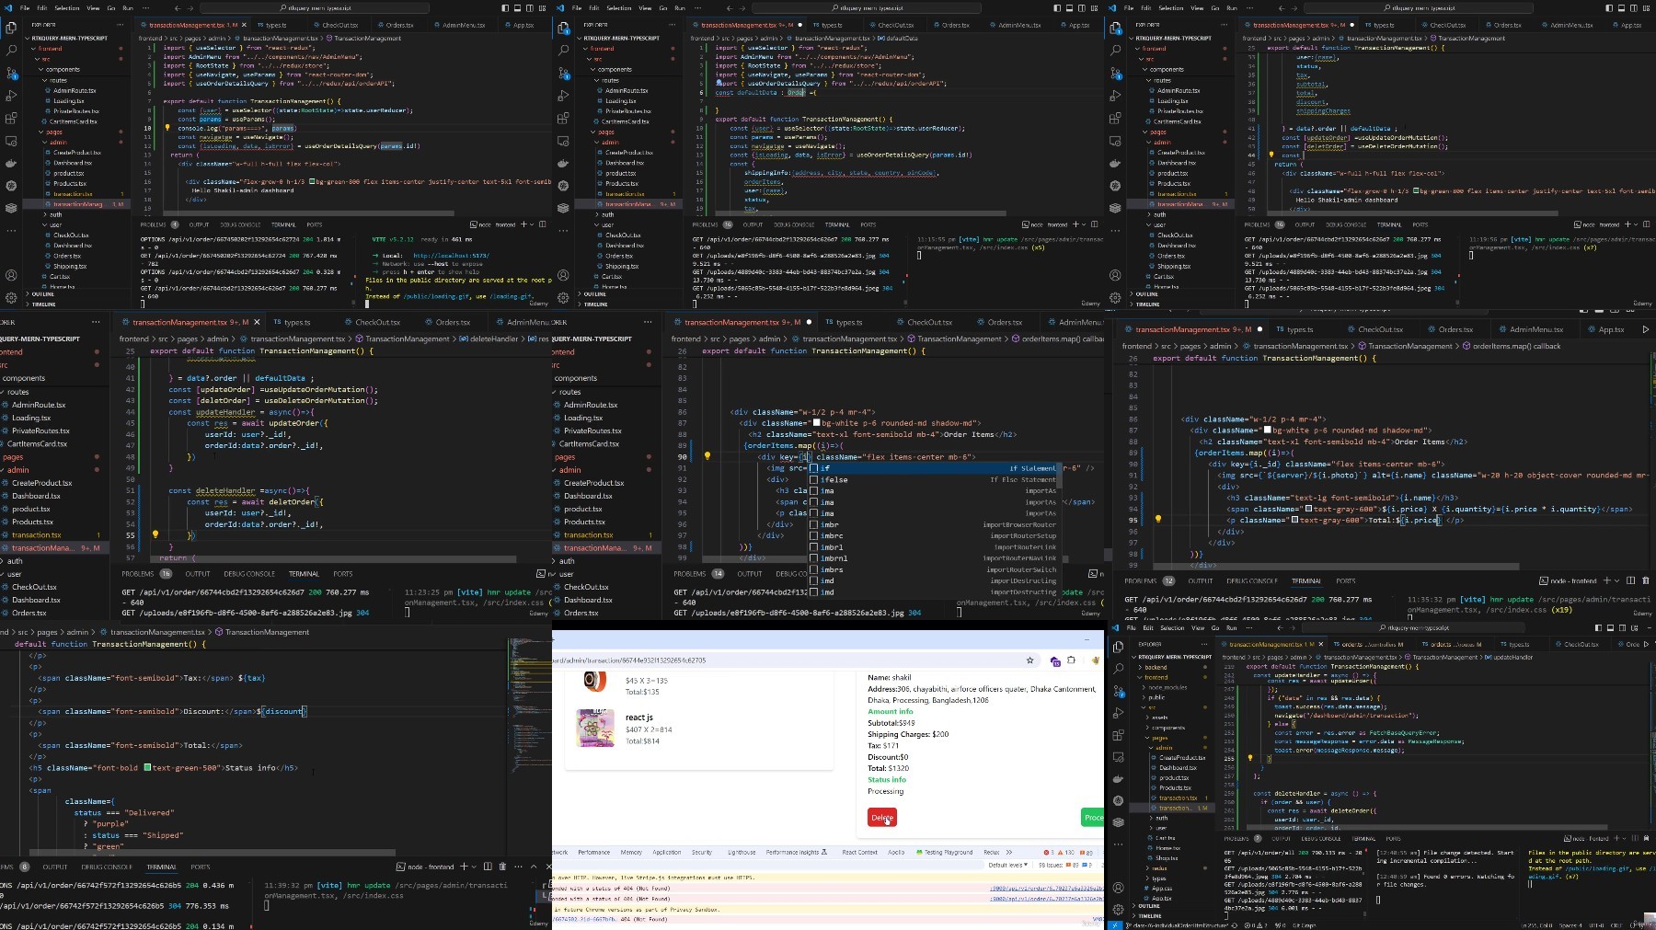Open Manage gear in top-left VS Code window
The image size is (1656, 930).
click(11, 297)
